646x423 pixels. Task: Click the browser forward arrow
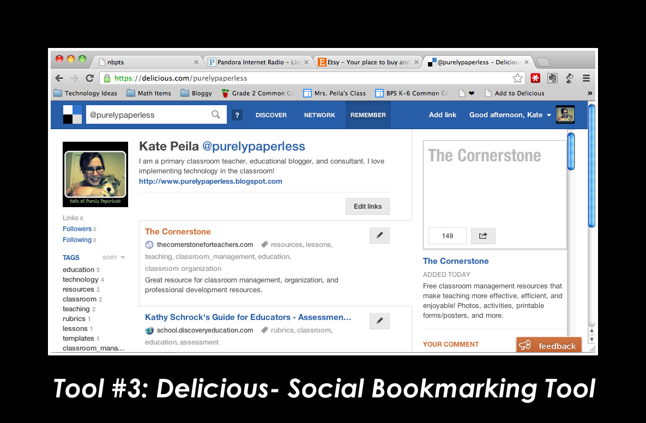click(x=74, y=78)
